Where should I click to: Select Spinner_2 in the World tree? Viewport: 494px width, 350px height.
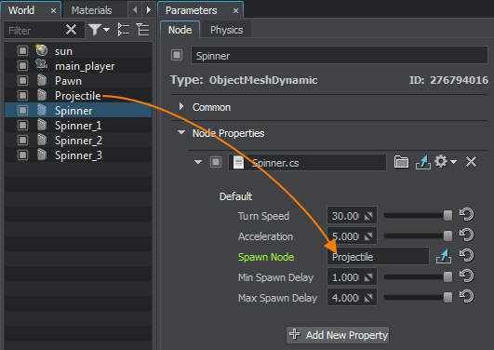click(78, 140)
